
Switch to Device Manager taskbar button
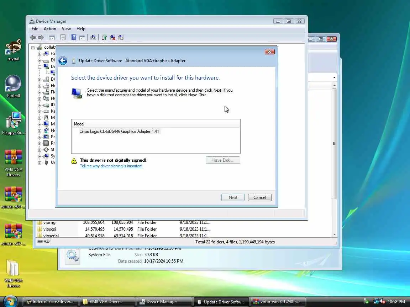[x=164, y=302]
